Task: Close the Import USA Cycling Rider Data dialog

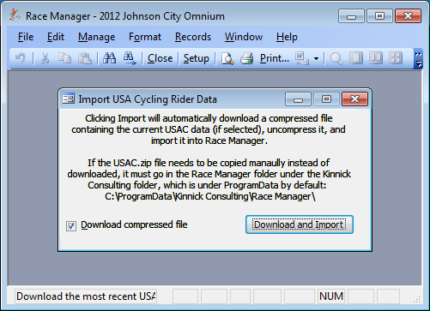Action: coord(354,99)
